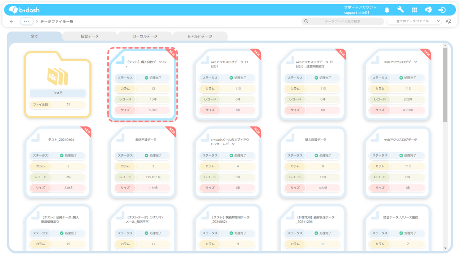Click the support chat mascot icon

point(428,10)
